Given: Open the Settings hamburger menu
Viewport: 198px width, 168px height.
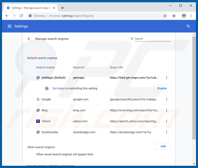Looking at the screenshot, I should click(x=10, y=26).
